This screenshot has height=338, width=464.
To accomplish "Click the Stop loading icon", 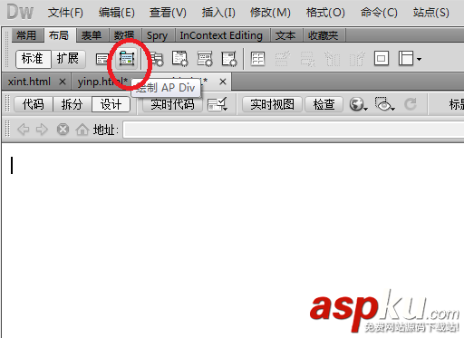I will click(63, 130).
